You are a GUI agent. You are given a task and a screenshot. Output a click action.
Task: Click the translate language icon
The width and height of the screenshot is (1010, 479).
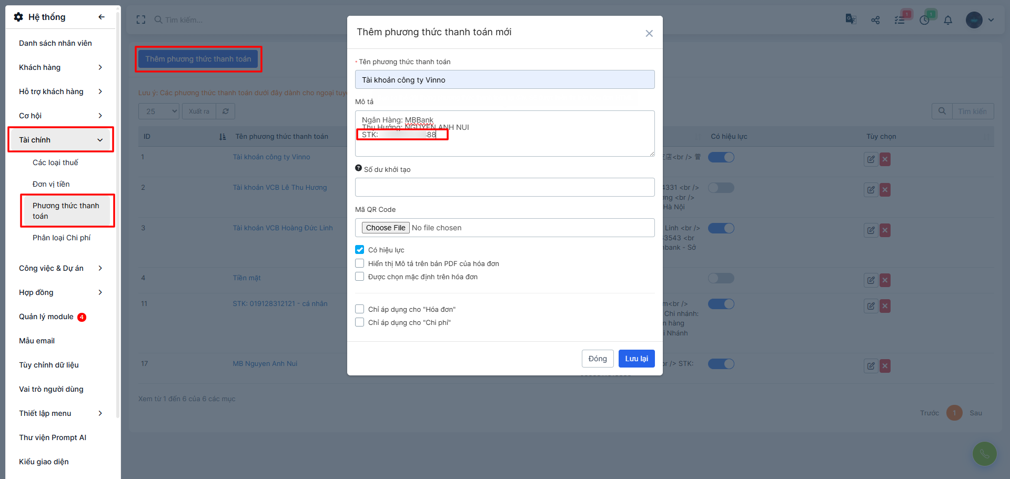coord(851,19)
